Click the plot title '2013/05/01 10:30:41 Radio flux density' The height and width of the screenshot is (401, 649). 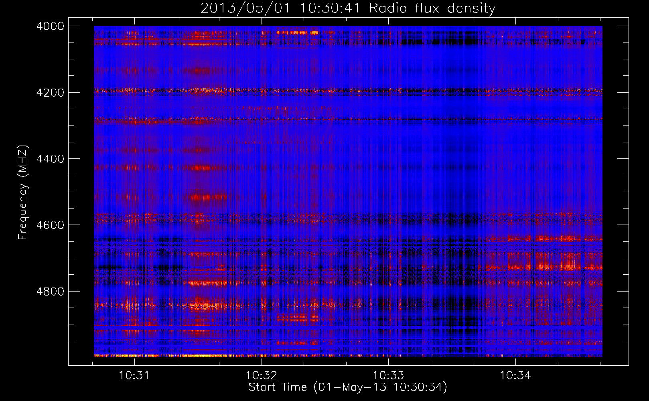pos(348,8)
